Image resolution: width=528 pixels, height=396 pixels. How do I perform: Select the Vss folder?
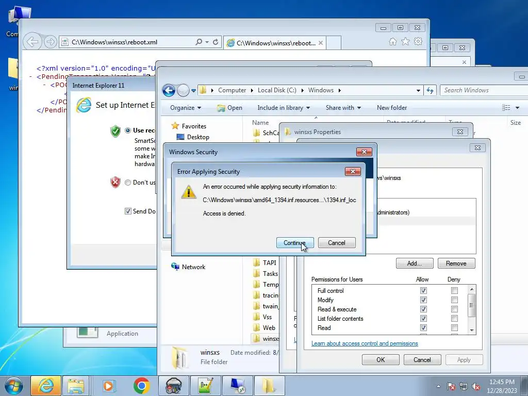tap(262, 317)
